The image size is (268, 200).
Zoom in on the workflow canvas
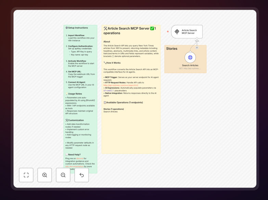coord(44,175)
